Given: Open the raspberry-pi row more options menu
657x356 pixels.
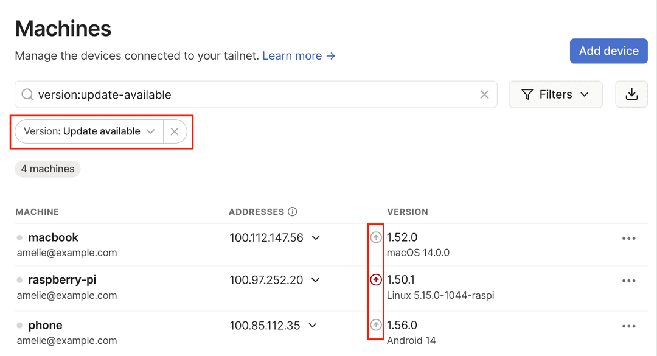Looking at the screenshot, I should coord(628,281).
